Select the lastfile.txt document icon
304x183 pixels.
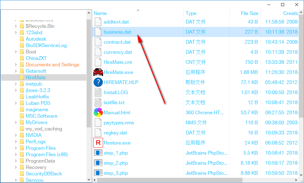pos(98,102)
